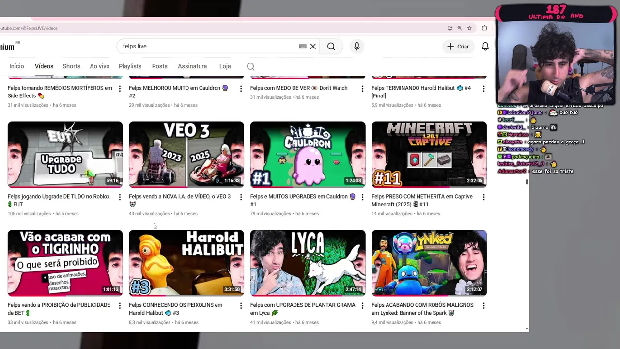Go to the Ao vivo tab
Screen dimensions: 620x349
point(100,66)
